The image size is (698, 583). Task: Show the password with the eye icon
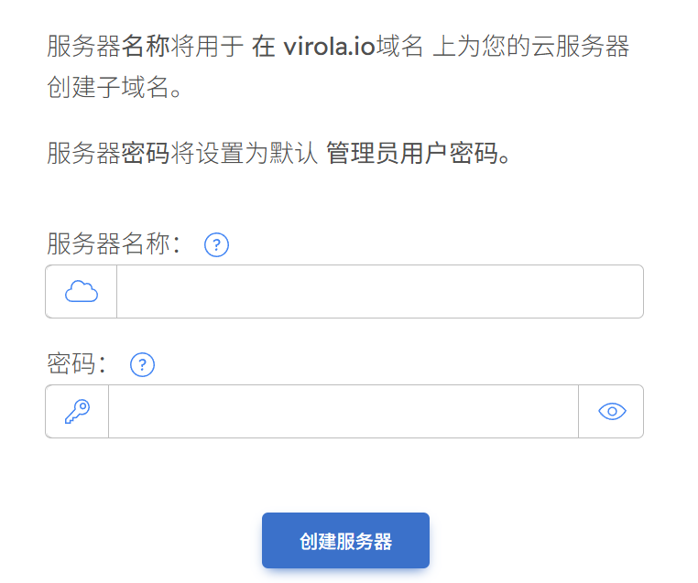tap(611, 412)
